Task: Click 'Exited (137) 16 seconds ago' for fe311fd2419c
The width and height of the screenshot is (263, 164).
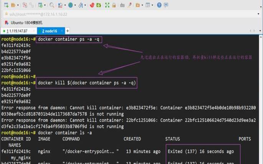Action: [x=201, y=152]
